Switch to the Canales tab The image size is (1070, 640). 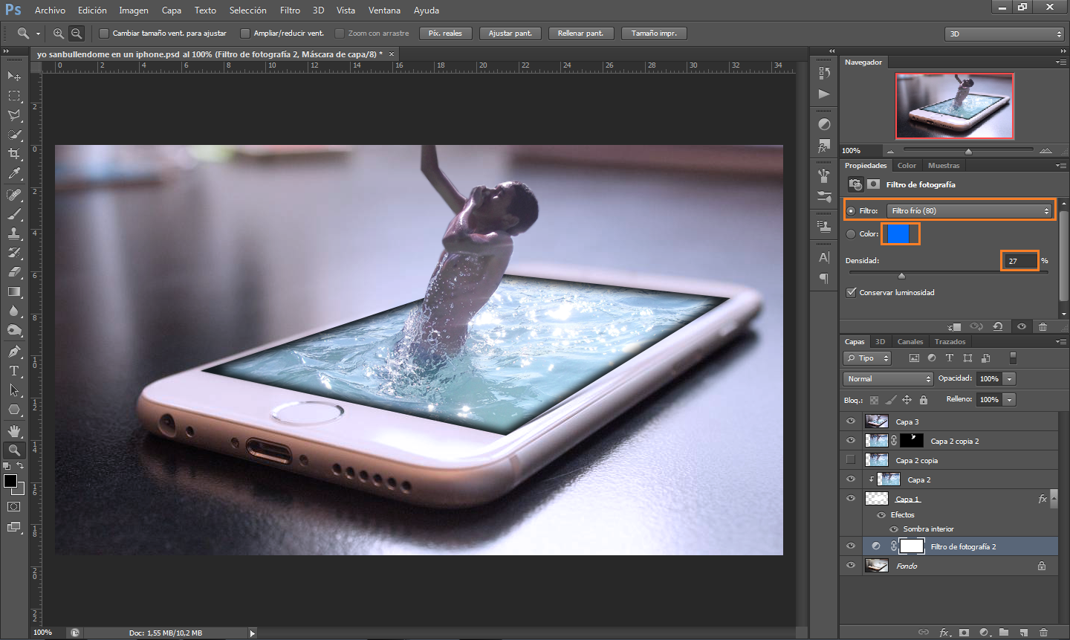pyautogui.click(x=910, y=342)
